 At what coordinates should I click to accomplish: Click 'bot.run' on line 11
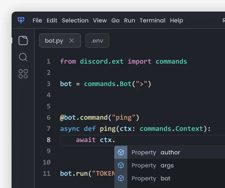(74, 174)
